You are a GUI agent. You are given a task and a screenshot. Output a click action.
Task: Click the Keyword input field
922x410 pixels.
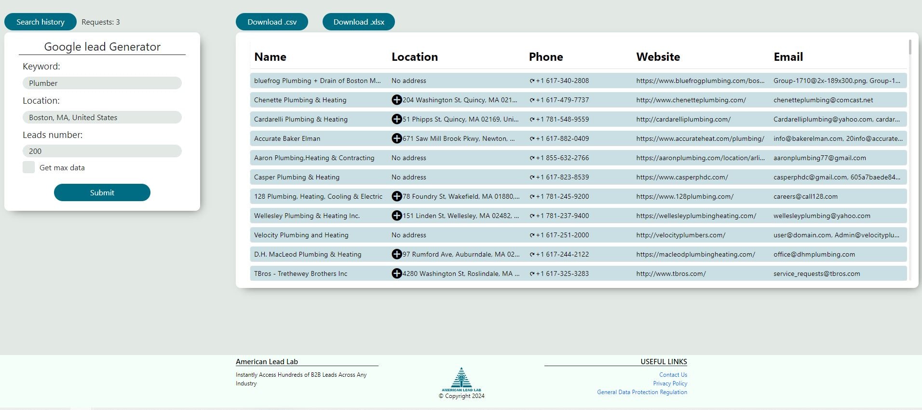102,83
